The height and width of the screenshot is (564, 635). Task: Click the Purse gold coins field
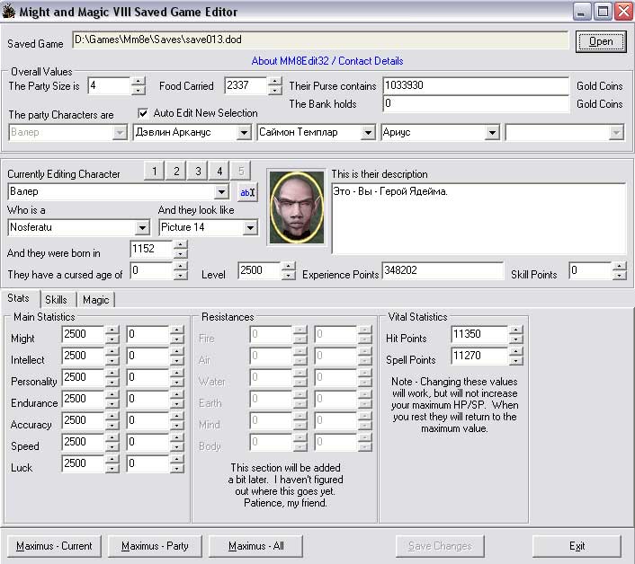(x=476, y=85)
